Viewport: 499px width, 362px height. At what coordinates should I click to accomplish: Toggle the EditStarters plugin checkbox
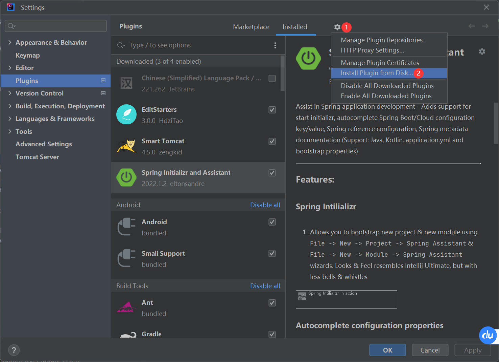coord(272,110)
